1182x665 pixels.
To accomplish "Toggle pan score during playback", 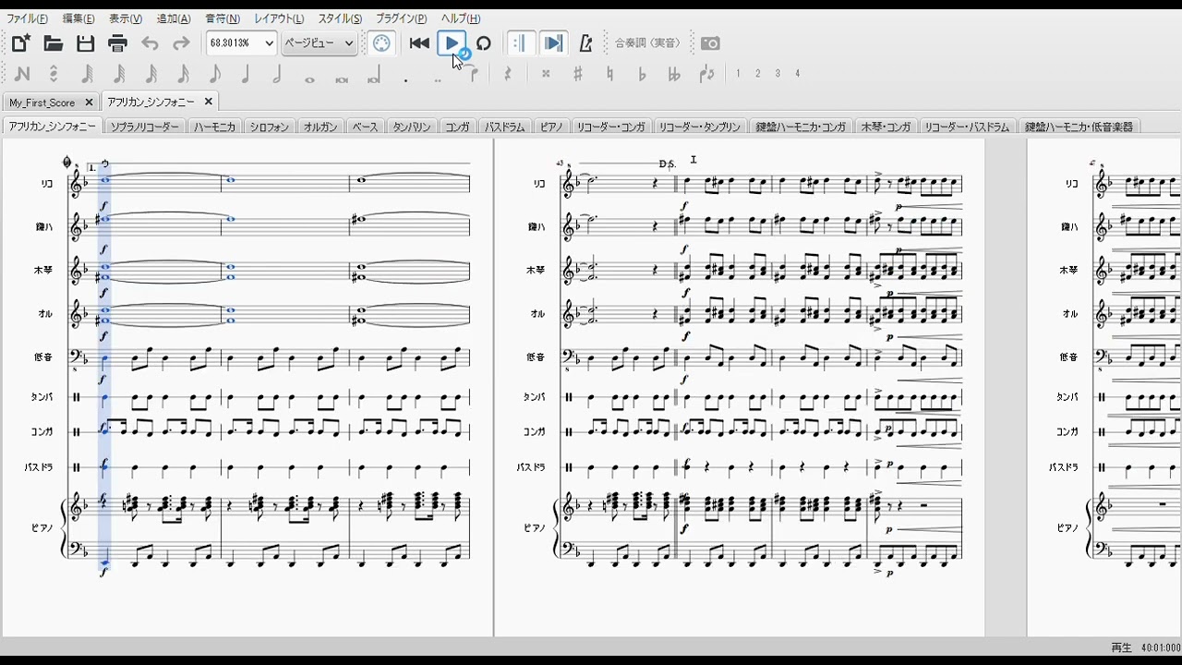I will point(552,43).
